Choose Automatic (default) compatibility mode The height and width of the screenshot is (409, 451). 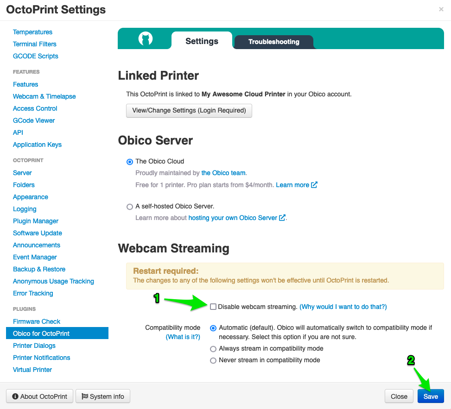tap(213, 328)
